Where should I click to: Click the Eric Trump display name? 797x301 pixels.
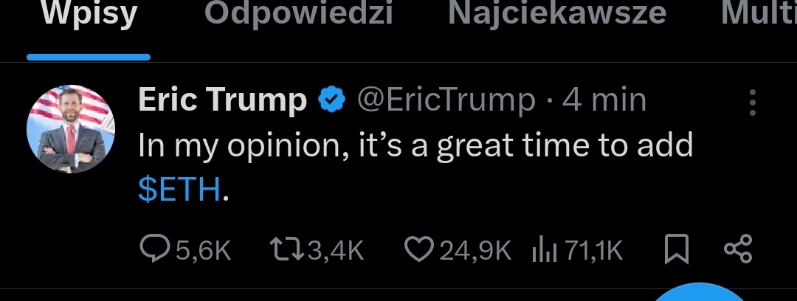[222, 100]
